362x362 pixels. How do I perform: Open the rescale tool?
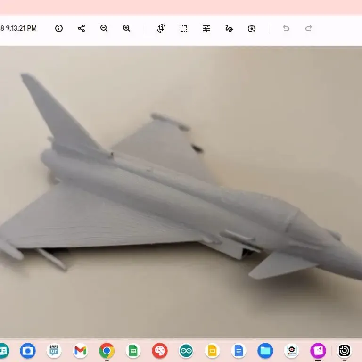click(184, 28)
